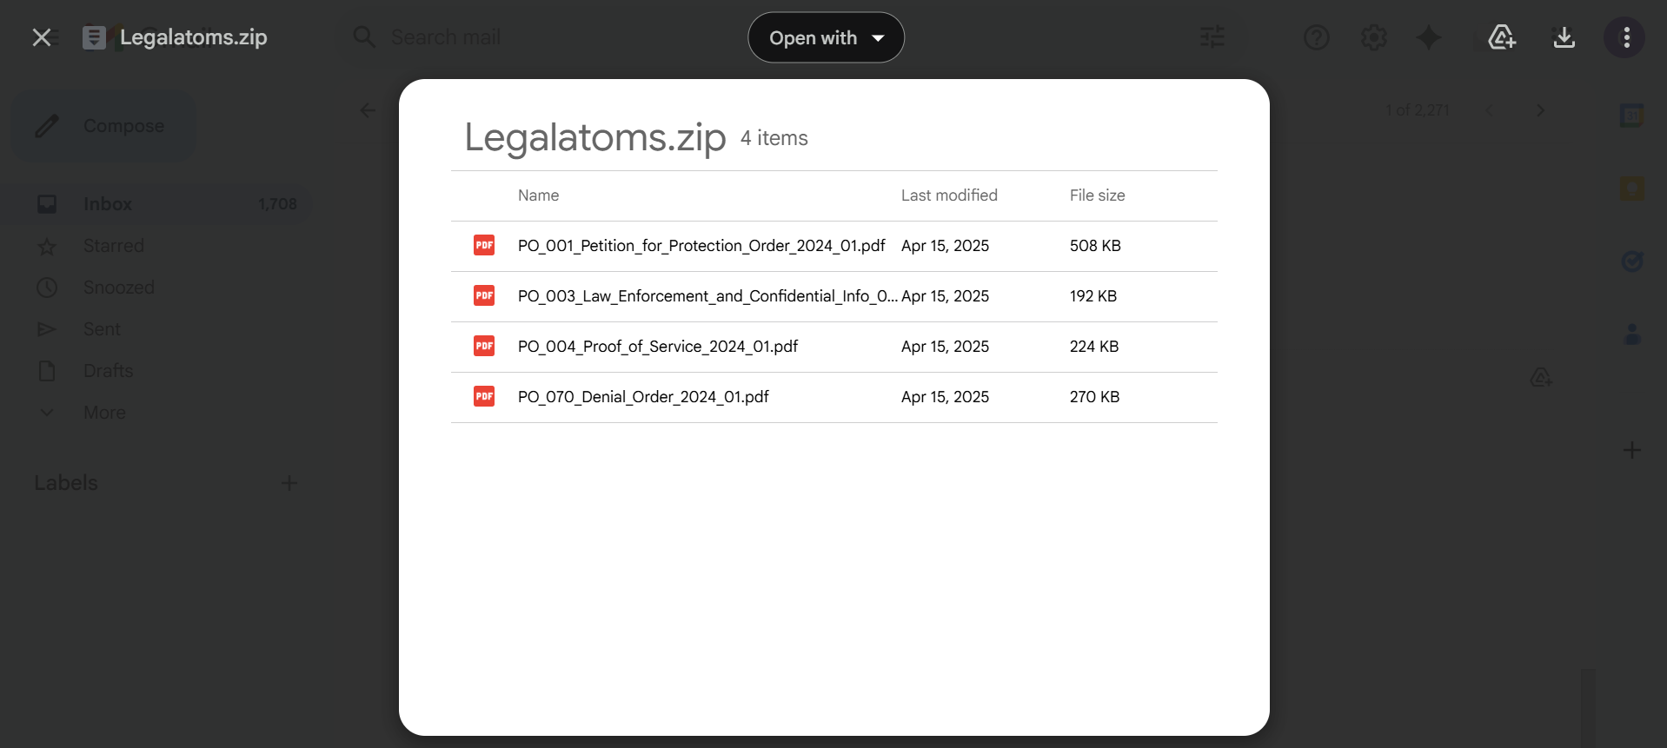This screenshot has height=748, width=1667.
Task: Click the 192 KB file size cell
Action: pos(1093,296)
